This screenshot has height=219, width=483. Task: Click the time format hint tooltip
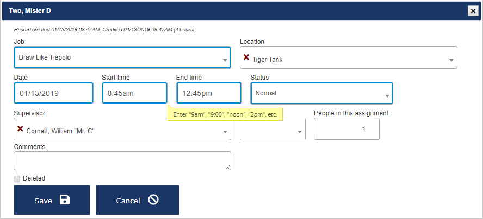tap(225, 114)
